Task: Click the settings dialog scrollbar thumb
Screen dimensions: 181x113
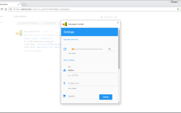Action: click(119, 49)
